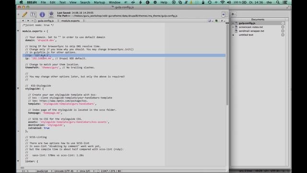The image size is (307, 173).
Task: Open the View menu
Action: [x=73, y=2]
